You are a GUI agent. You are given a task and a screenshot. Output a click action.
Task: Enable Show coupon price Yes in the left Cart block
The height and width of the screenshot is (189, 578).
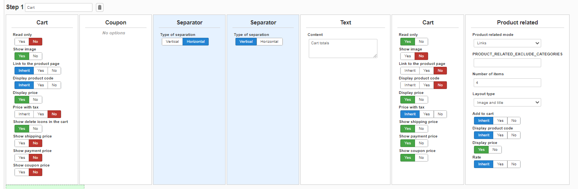pos(22,172)
